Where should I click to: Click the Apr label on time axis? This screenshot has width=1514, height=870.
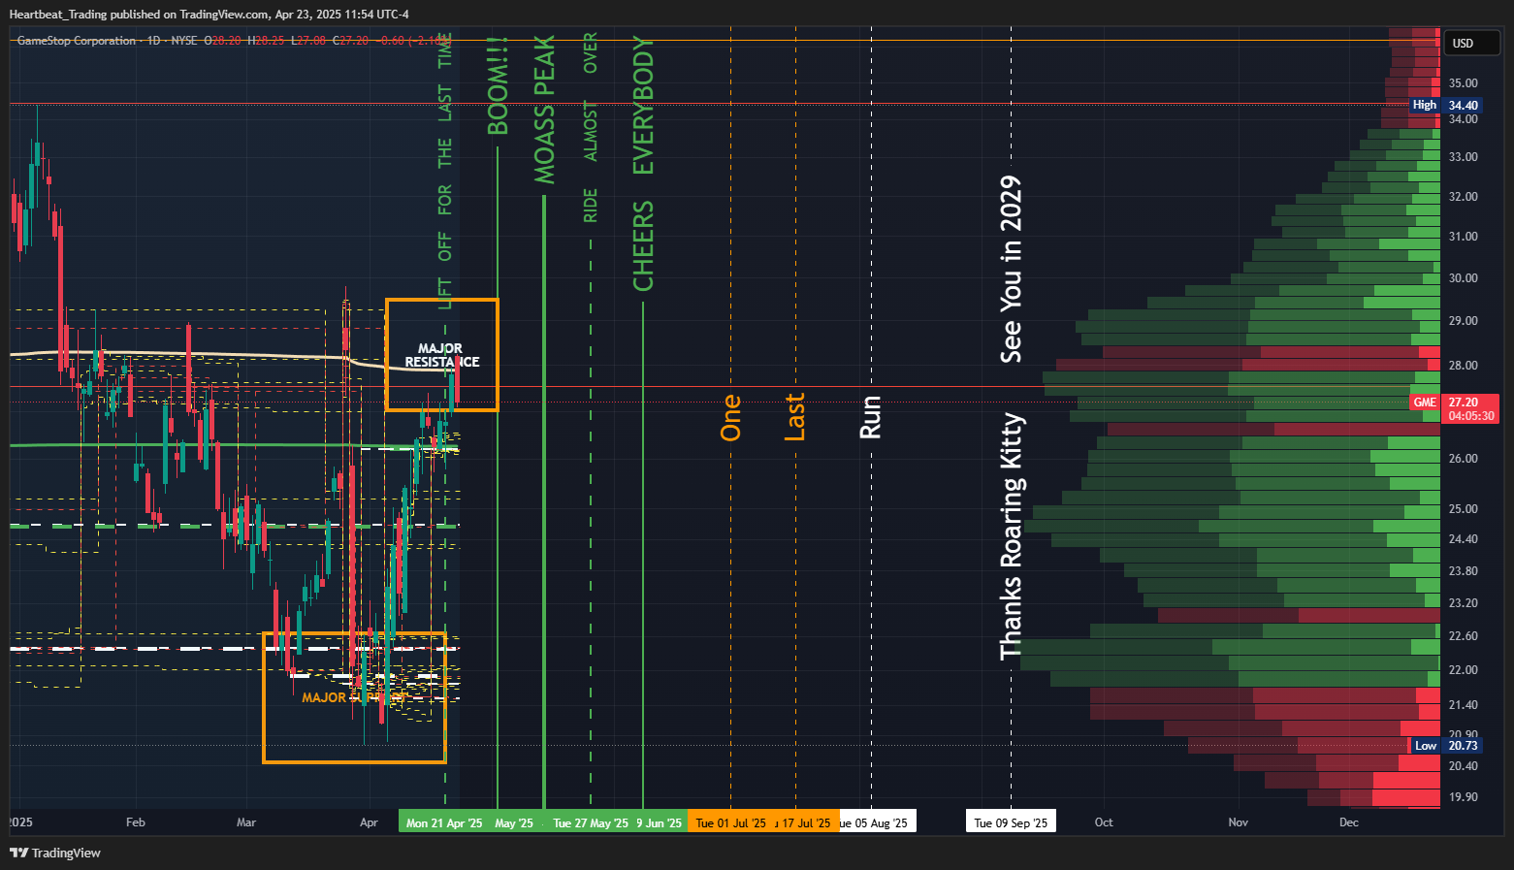coord(369,822)
